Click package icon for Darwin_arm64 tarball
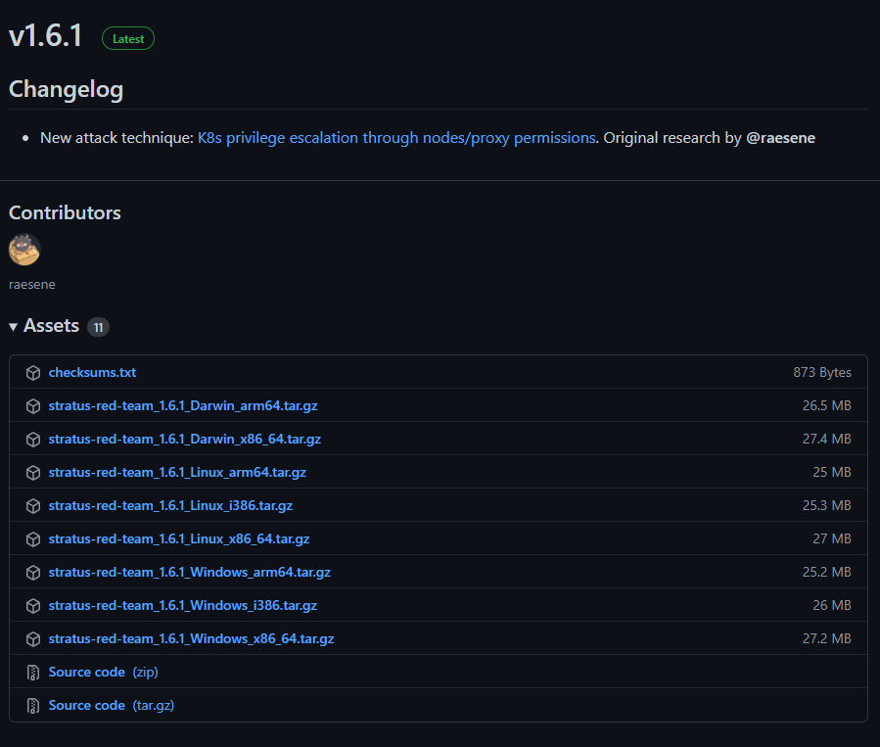Image resolution: width=880 pixels, height=747 pixels. [x=33, y=405]
